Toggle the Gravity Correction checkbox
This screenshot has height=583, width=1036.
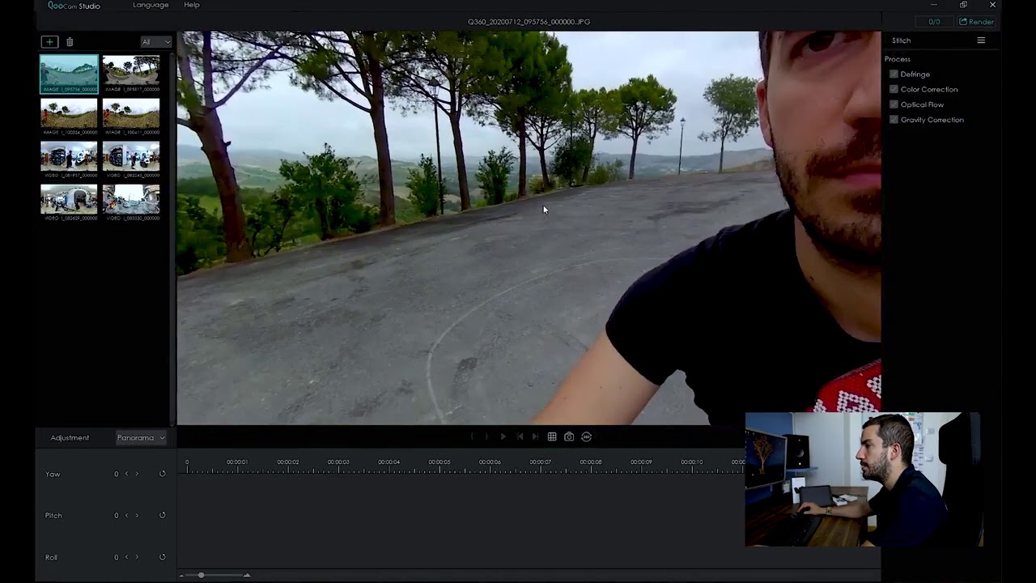[x=894, y=120]
